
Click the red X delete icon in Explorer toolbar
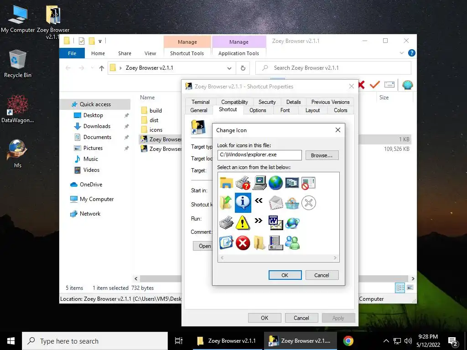point(361,85)
